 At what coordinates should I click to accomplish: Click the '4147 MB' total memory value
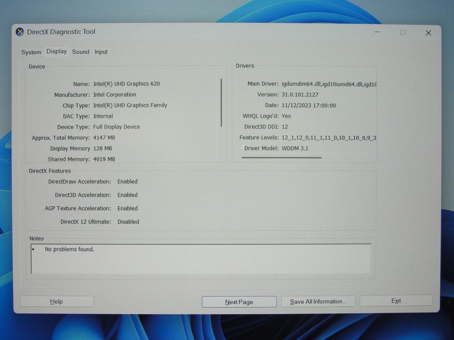coord(104,138)
